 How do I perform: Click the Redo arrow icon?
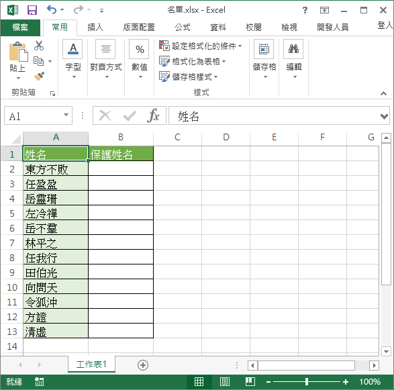[x=79, y=10]
